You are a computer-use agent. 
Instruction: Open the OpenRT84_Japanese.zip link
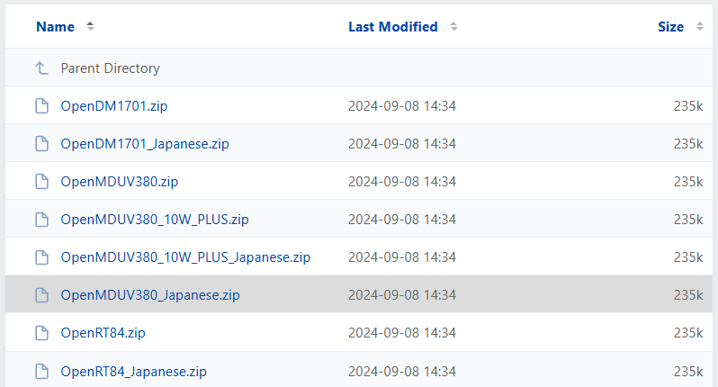pos(134,371)
